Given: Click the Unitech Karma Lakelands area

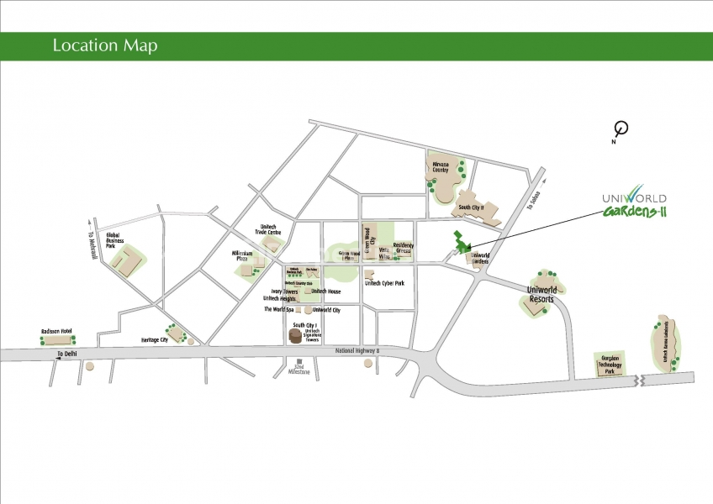Looking at the screenshot, I should (x=667, y=343).
